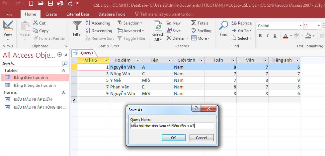Image resolution: width=325 pixels, height=156 pixels.
Task: Open the More records dropdown
Action: [201, 38]
